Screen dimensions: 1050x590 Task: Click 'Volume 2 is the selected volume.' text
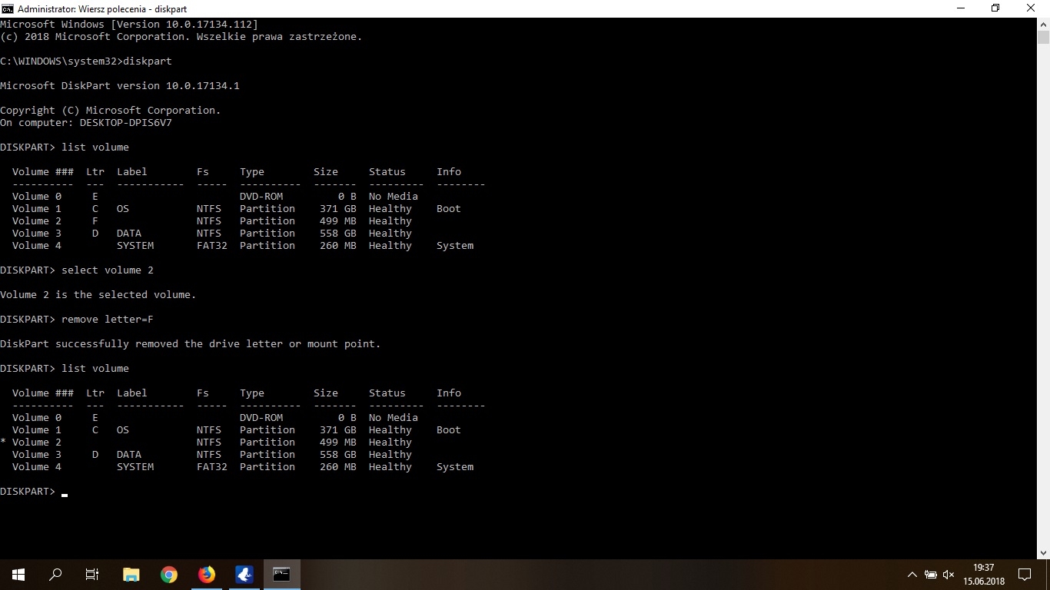tap(98, 295)
